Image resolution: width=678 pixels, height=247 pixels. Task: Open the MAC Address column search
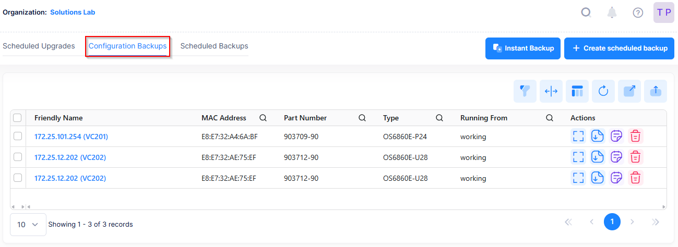click(263, 118)
